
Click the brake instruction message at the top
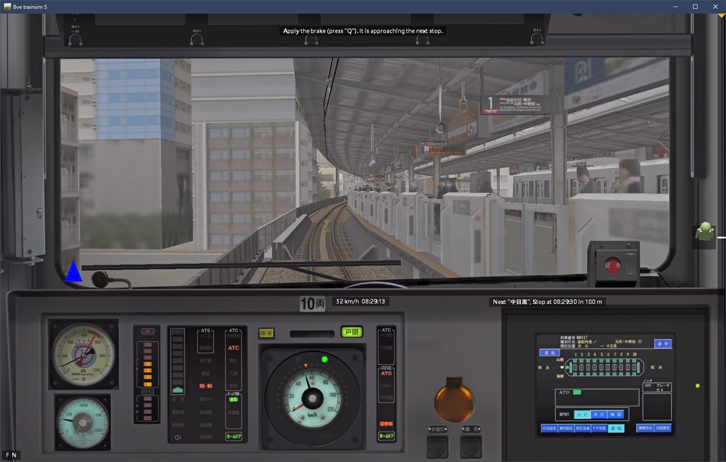click(x=364, y=31)
